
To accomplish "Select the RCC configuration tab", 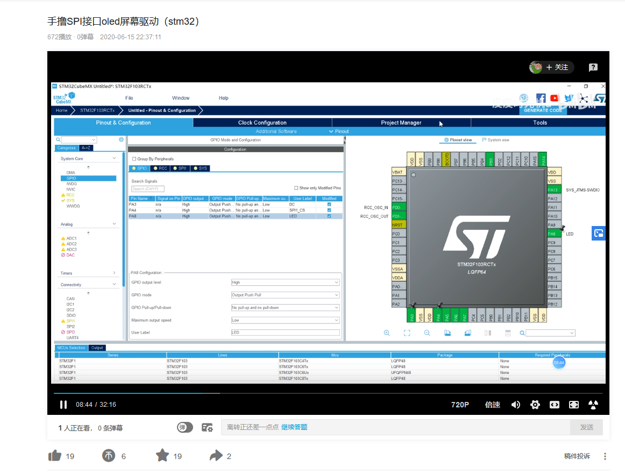I will click(x=160, y=168).
